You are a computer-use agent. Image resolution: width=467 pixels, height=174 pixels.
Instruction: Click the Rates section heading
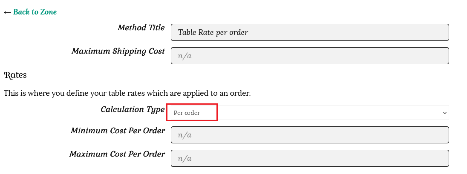(x=15, y=75)
